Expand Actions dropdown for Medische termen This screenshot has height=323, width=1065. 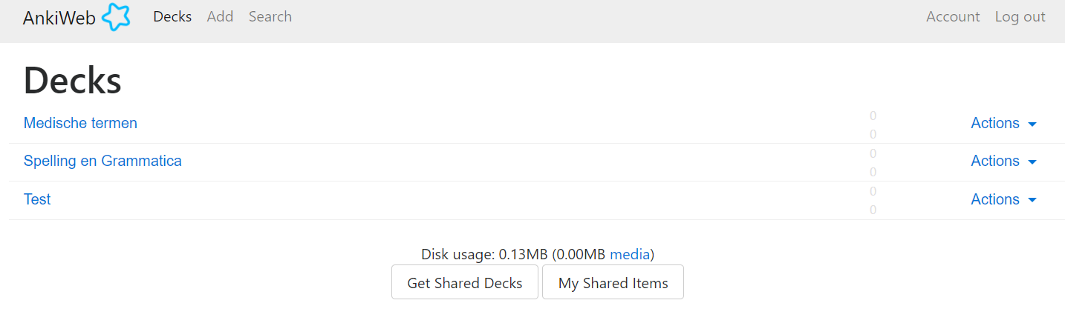[x=995, y=123]
